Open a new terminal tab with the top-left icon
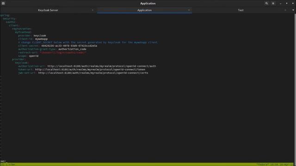 click(x=3, y=3)
